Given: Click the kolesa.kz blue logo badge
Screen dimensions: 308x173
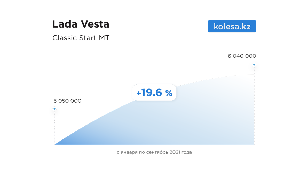Looking at the screenshot, I should 232,26.
